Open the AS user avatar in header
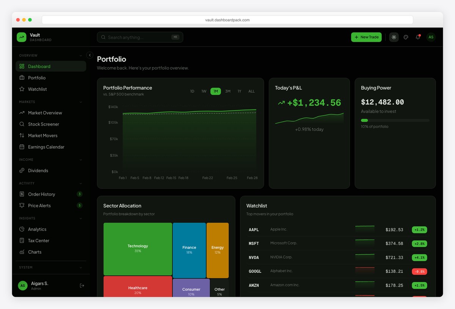This screenshot has width=455, height=309. click(431, 37)
